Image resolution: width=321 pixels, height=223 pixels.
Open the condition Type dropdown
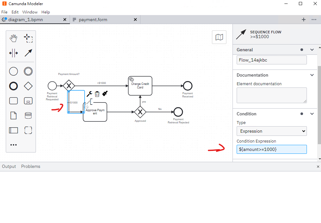click(272, 131)
